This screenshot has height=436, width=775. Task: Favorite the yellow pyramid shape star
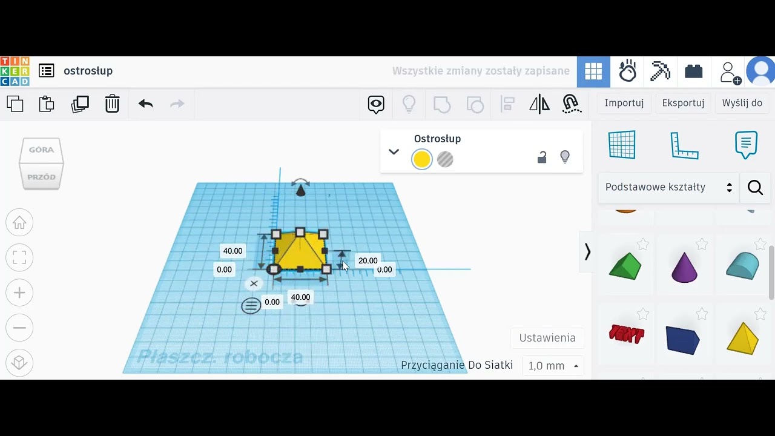pos(760,314)
